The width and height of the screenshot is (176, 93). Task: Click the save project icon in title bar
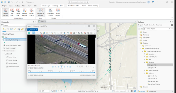9,2
